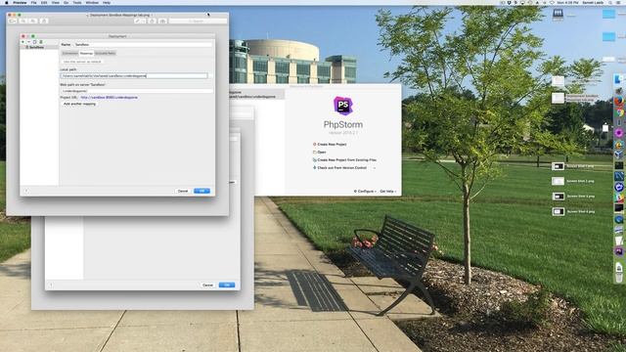
Task: Open the highlight pen dropdown arrow
Action: [x=144, y=21]
